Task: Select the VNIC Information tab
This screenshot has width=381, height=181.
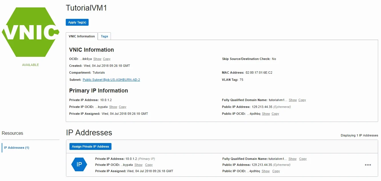Action: (x=82, y=36)
